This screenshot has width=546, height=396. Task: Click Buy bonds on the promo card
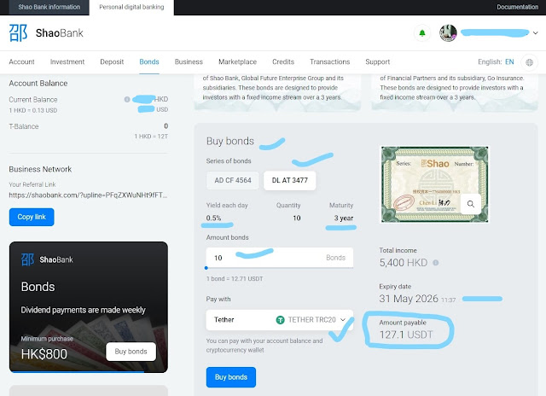[x=131, y=352]
